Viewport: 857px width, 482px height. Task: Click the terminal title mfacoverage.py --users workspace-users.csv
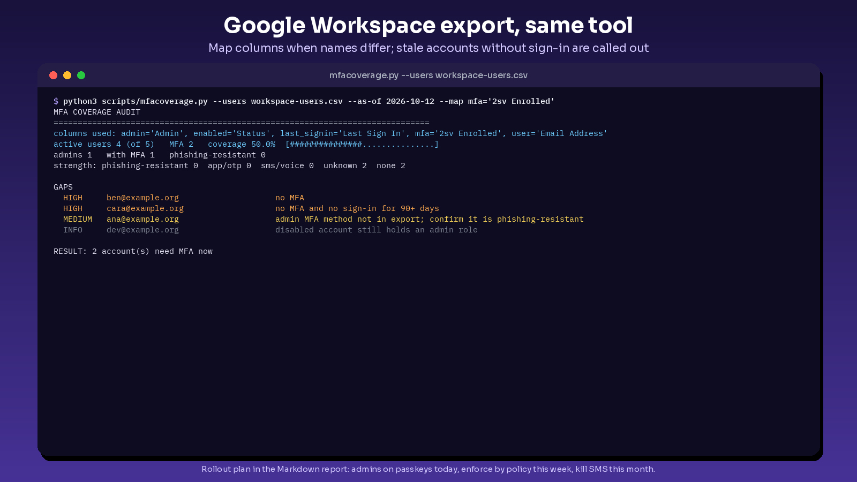coord(428,75)
